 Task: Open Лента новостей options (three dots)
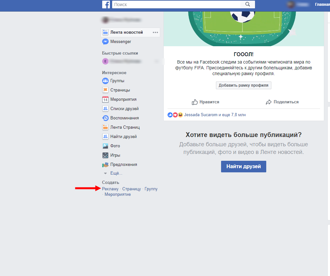point(155,32)
